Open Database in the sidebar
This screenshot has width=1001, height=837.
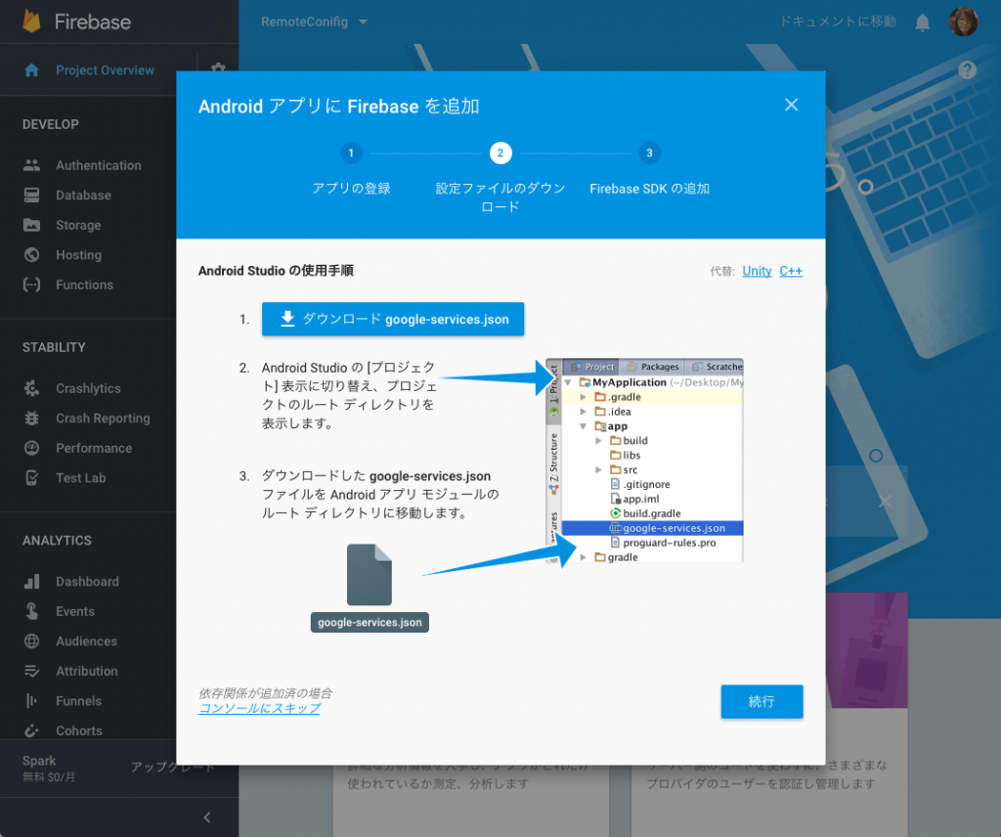click(84, 196)
